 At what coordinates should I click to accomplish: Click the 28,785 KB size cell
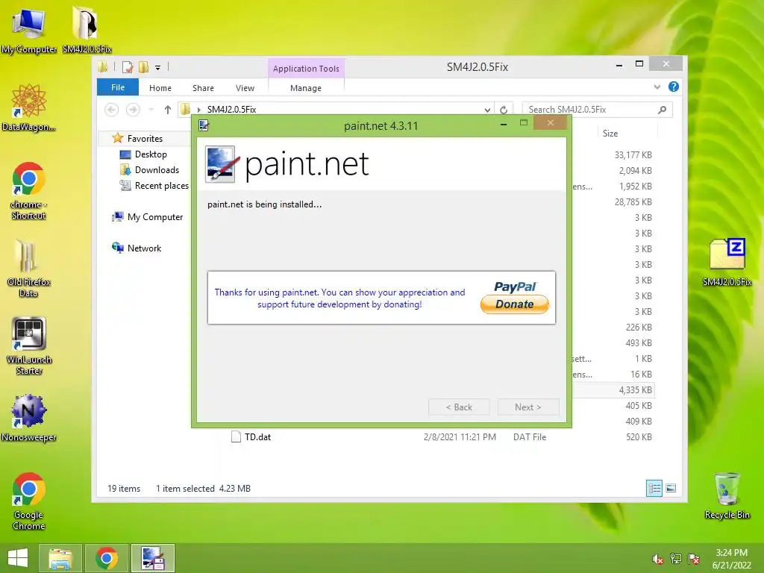pos(633,201)
